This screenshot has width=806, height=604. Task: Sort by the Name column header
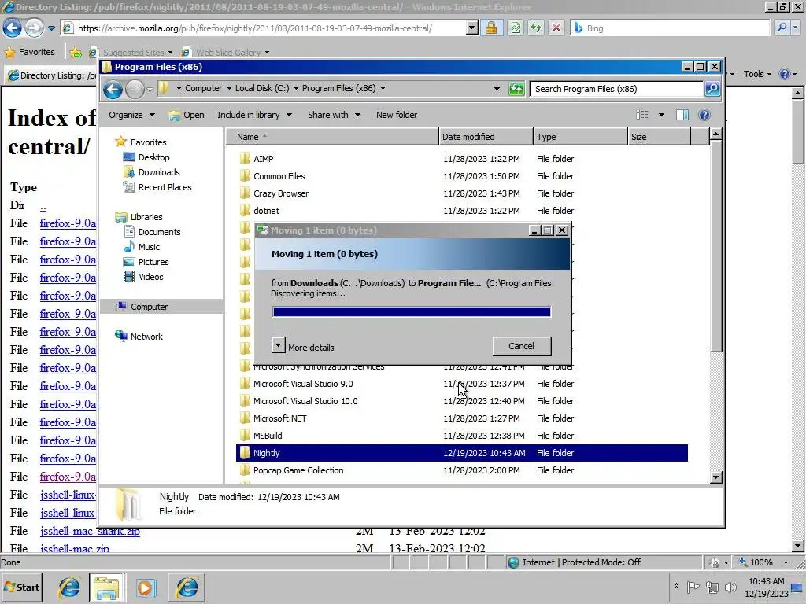coord(332,137)
